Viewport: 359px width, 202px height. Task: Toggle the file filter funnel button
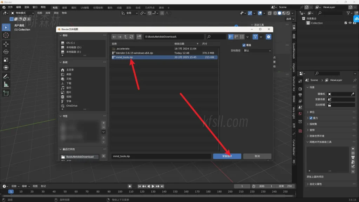point(256,37)
